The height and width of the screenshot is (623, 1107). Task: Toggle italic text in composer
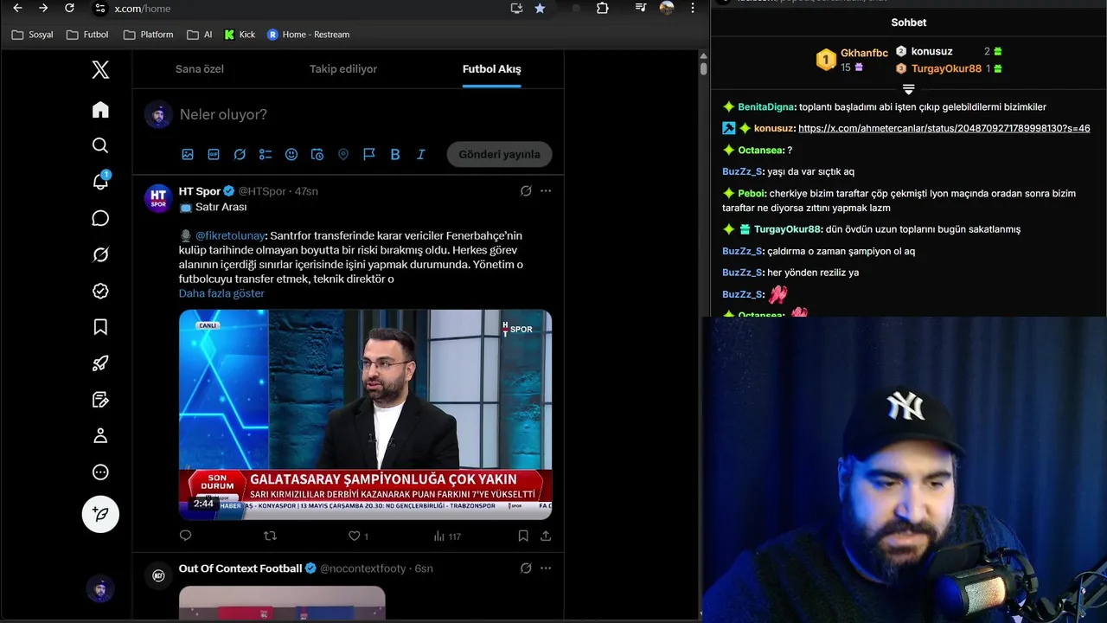(x=421, y=154)
